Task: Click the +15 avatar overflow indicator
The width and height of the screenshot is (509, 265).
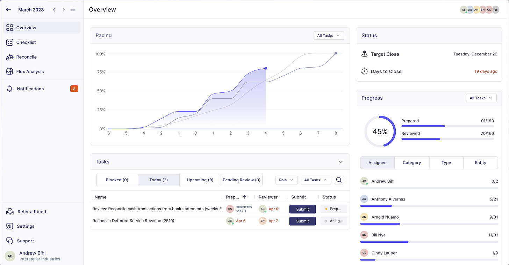Action: point(495,9)
